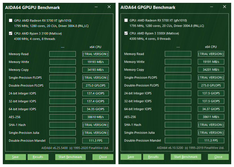Select the 34201 MB/s Memory Copy result

(211, 70)
